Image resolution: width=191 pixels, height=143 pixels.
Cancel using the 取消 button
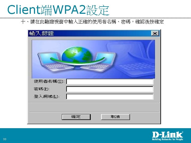point(115,117)
